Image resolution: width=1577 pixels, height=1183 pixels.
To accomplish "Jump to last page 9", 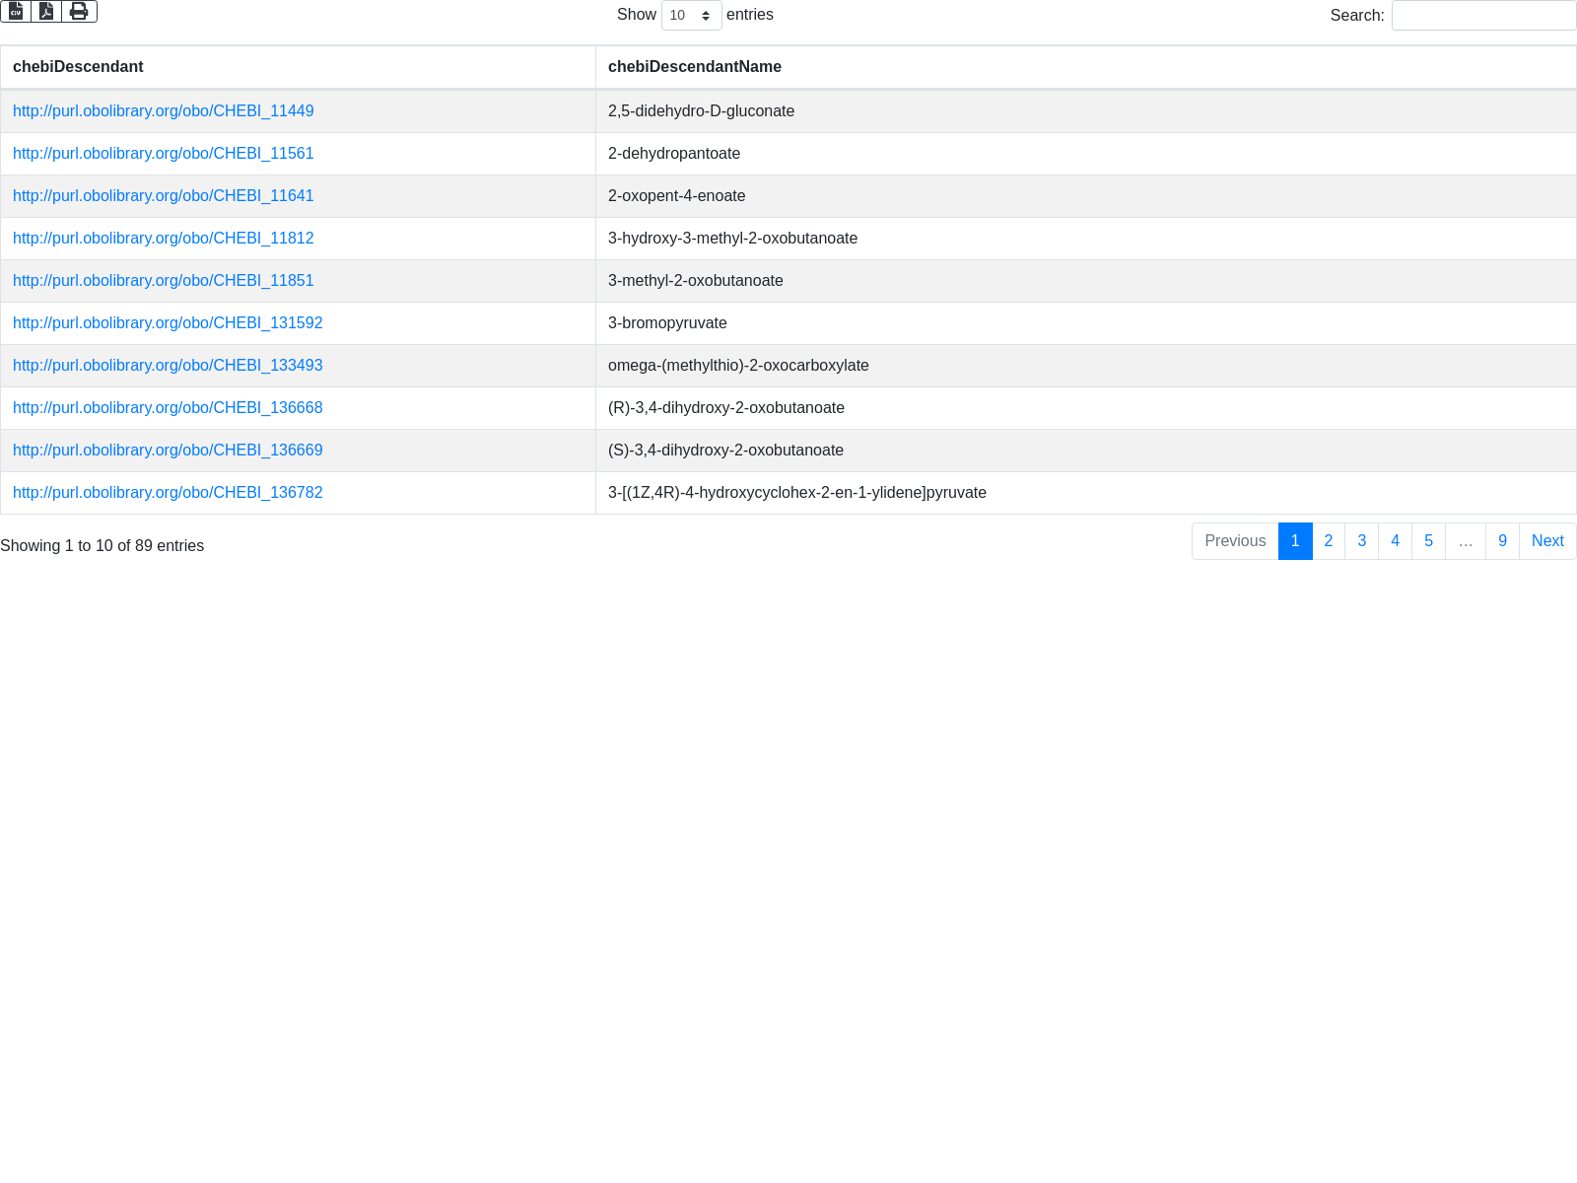I will pos(1502,541).
